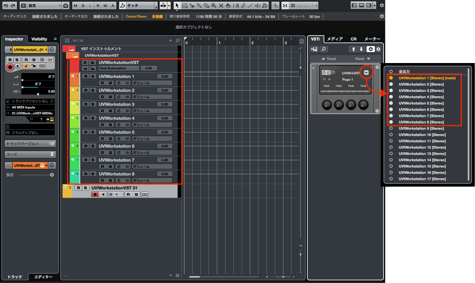Switch to the メーター tab

pos(372,39)
